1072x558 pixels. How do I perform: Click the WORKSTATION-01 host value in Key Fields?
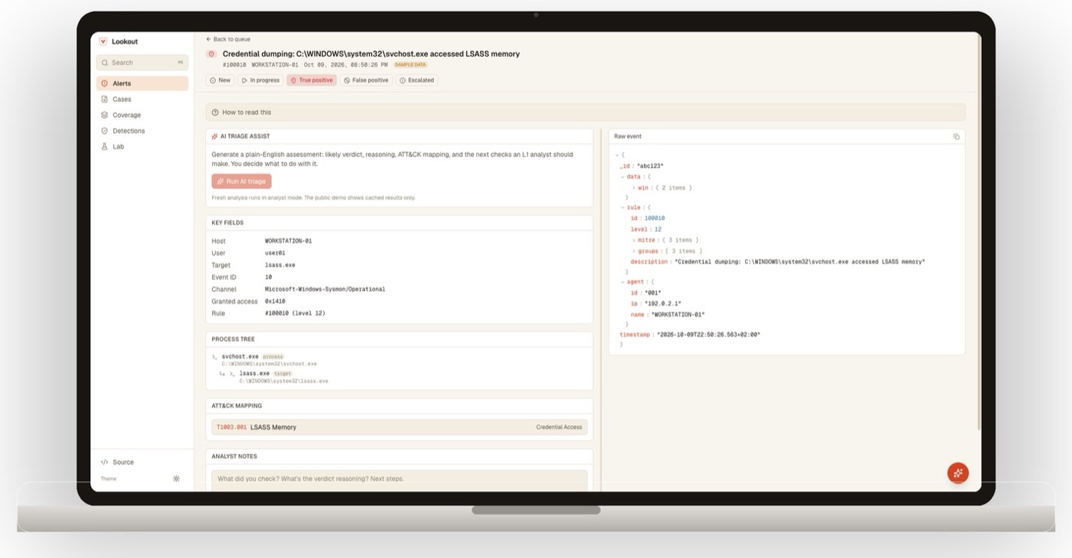click(x=288, y=241)
